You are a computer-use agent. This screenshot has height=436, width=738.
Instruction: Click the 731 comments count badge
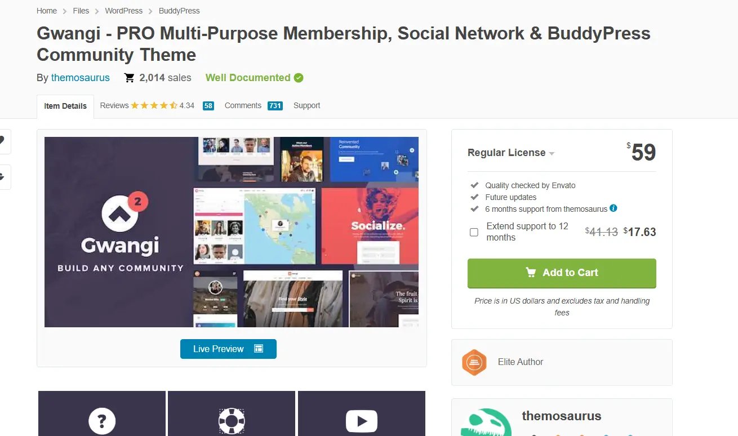coord(274,105)
